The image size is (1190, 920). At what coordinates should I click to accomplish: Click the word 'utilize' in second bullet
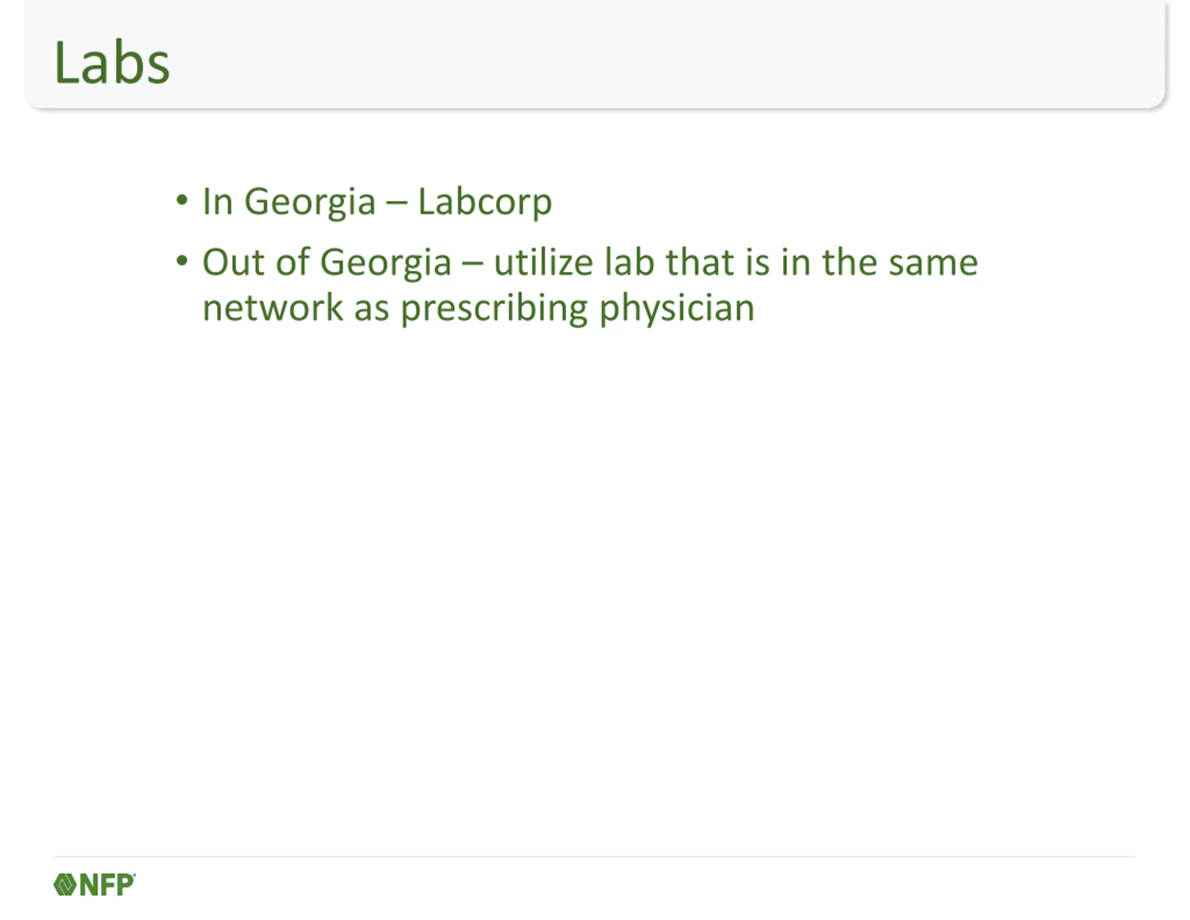(x=543, y=263)
